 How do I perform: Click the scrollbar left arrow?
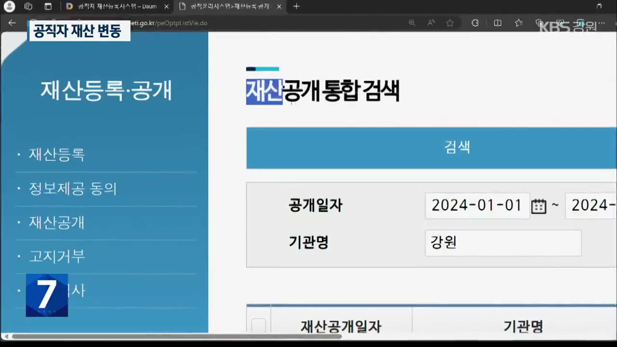(6, 337)
